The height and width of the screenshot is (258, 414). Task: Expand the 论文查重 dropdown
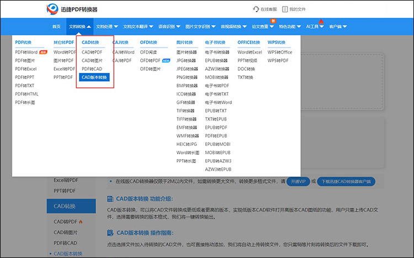(263, 27)
